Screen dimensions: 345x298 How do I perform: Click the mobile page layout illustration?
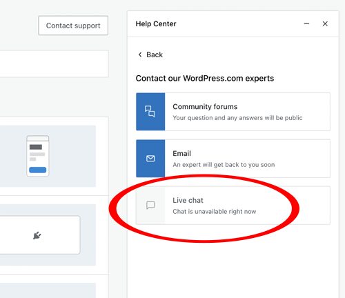pyautogui.click(x=38, y=156)
